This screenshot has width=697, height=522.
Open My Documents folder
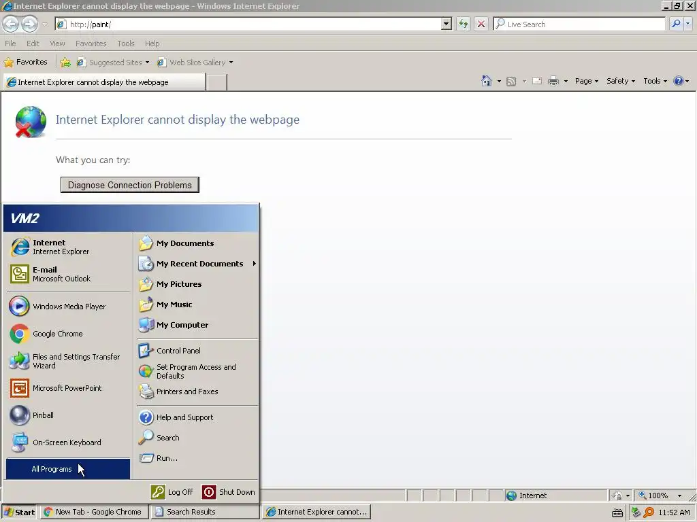(x=197, y=243)
